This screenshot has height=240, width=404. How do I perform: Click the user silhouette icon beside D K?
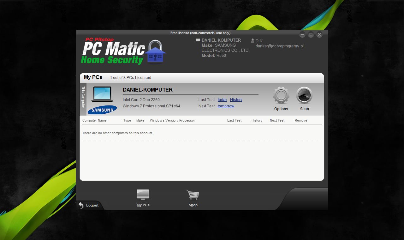pyautogui.click(x=252, y=40)
